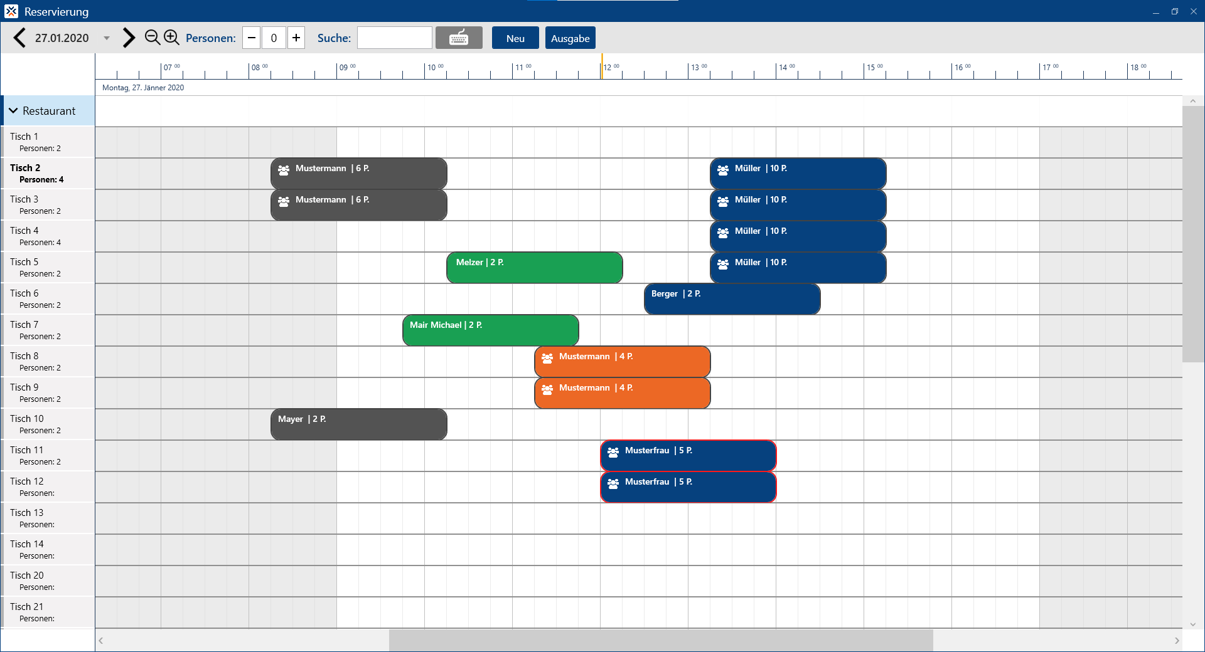Click group icon on Tisch 11 Musterfrau reservation
The width and height of the screenshot is (1205, 652).
click(613, 452)
